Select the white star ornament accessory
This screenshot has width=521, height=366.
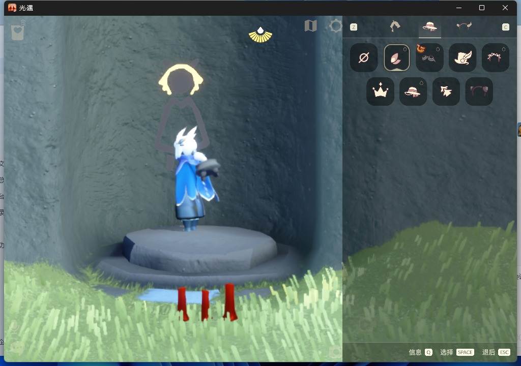[x=446, y=91]
